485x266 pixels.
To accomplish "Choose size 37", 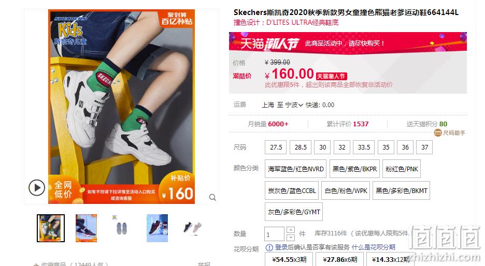I will click(425, 147).
